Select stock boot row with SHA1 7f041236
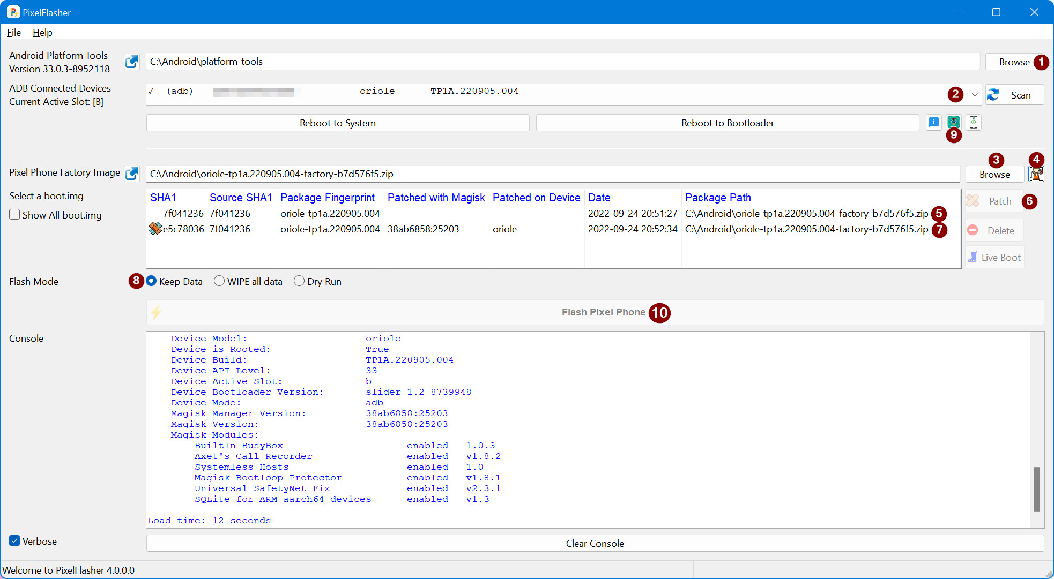Viewport: 1054px width, 579px height. 553,213
